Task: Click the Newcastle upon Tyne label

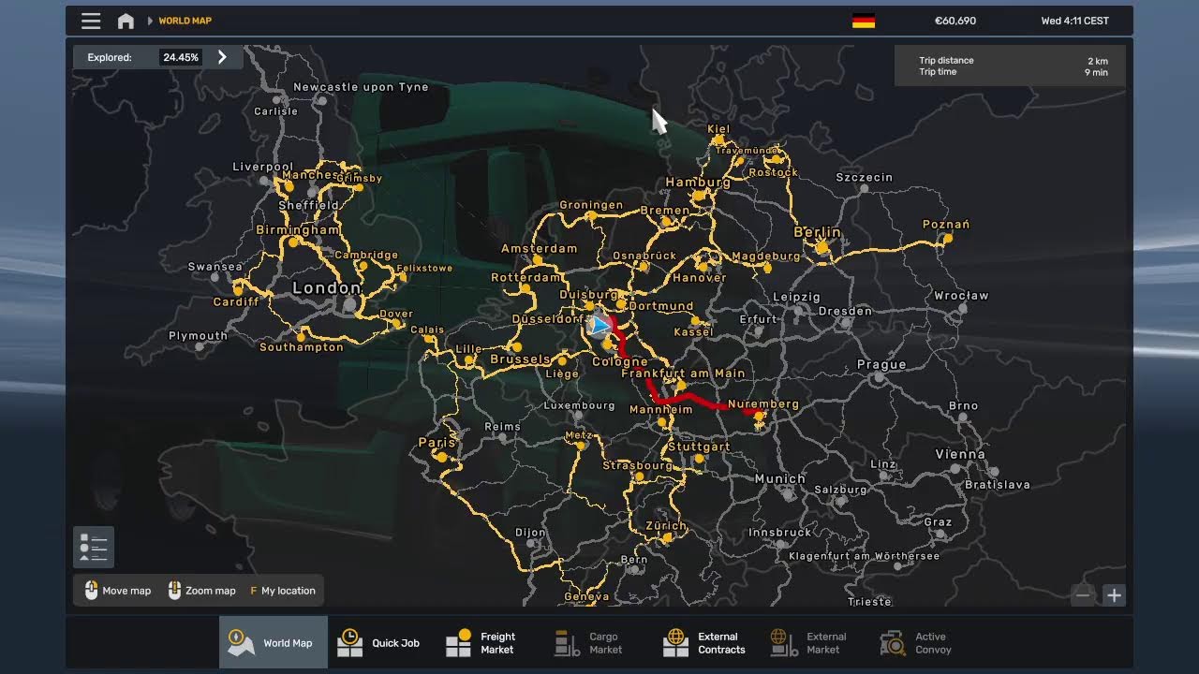Action: (361, 87)
